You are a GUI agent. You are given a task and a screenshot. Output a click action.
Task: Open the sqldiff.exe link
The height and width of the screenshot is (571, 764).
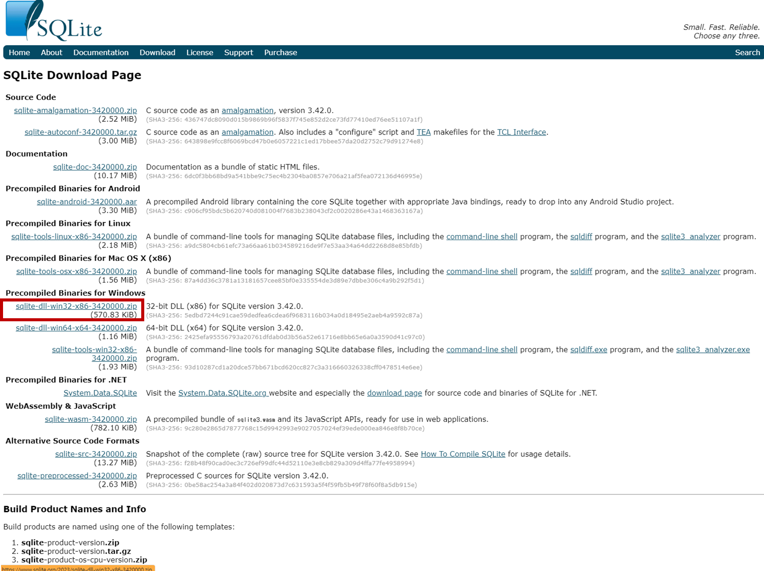[x=589, y=350]
